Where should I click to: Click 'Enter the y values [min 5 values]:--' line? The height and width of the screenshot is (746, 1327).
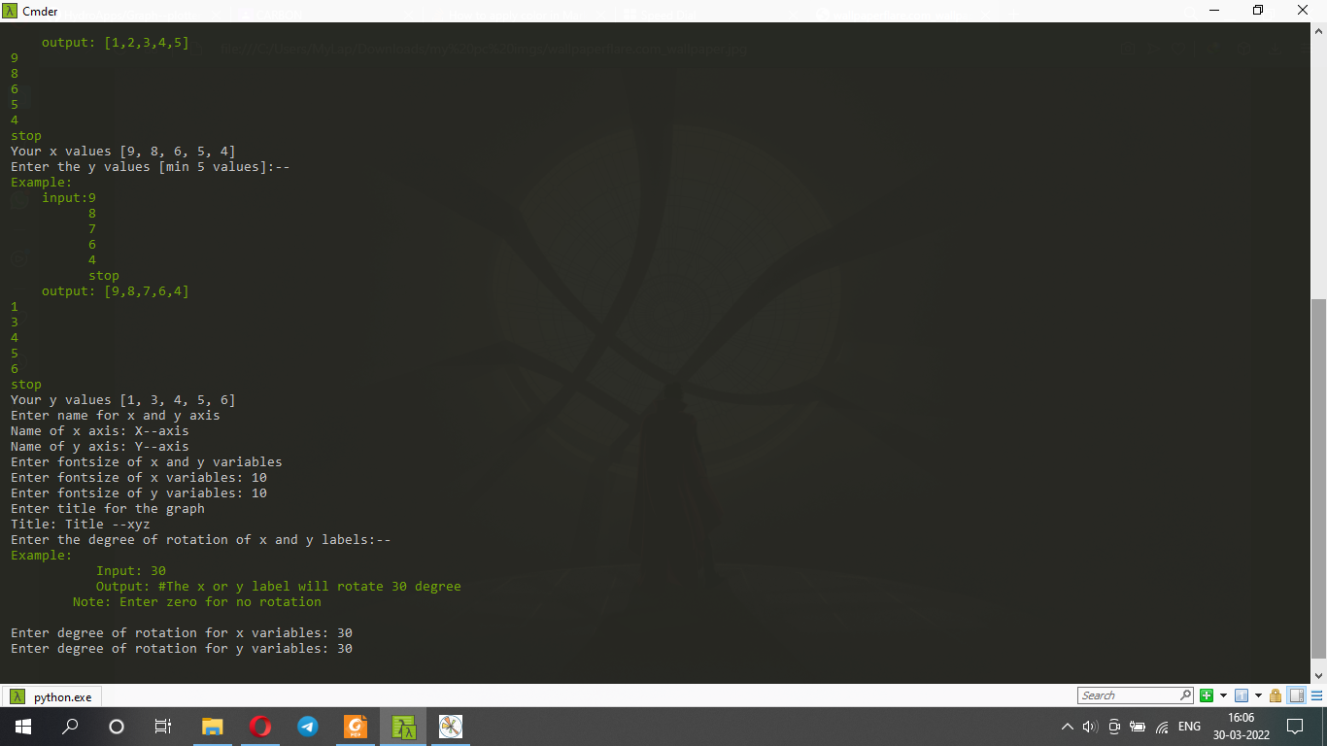click(151, 167)
